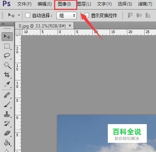
Task: Open the 编辑(E) menu
Action: pyautogui.click(x=45, y=4)
